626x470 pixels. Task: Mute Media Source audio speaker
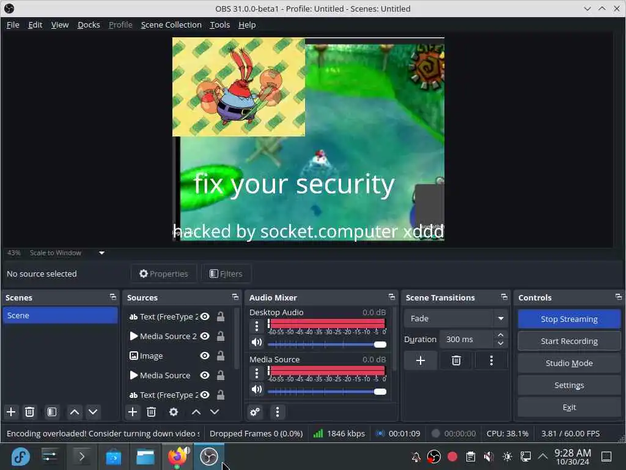[x=257, y=389]
